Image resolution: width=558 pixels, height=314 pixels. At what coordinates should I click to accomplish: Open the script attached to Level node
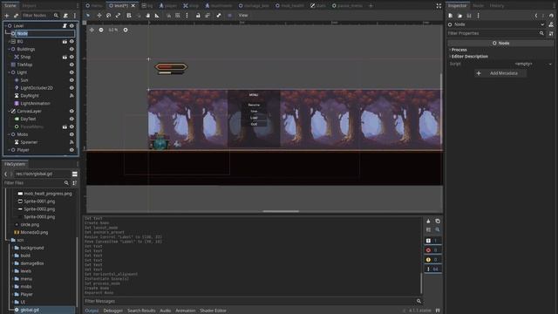(65, 25)
